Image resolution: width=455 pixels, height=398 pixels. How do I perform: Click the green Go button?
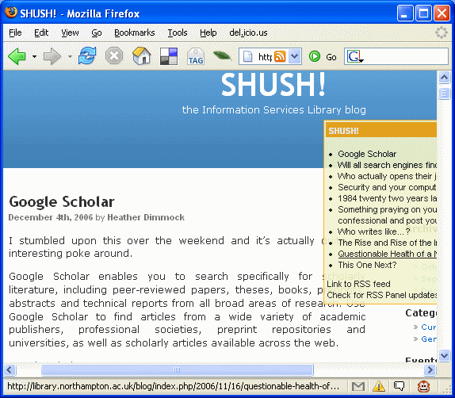tap(323, 56)
